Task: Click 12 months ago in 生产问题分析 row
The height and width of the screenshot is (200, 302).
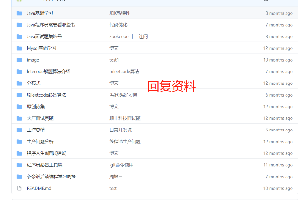Action: pyautogui.click(x=278, y=142)
